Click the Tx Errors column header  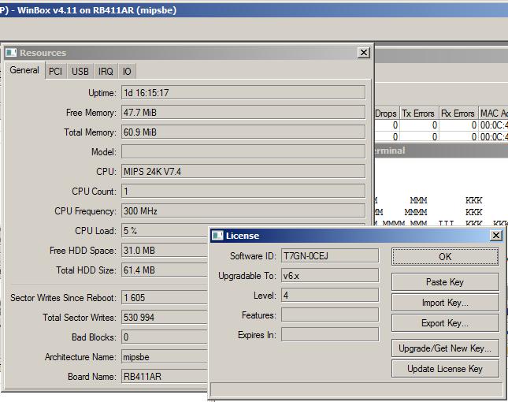click(417, 114)
